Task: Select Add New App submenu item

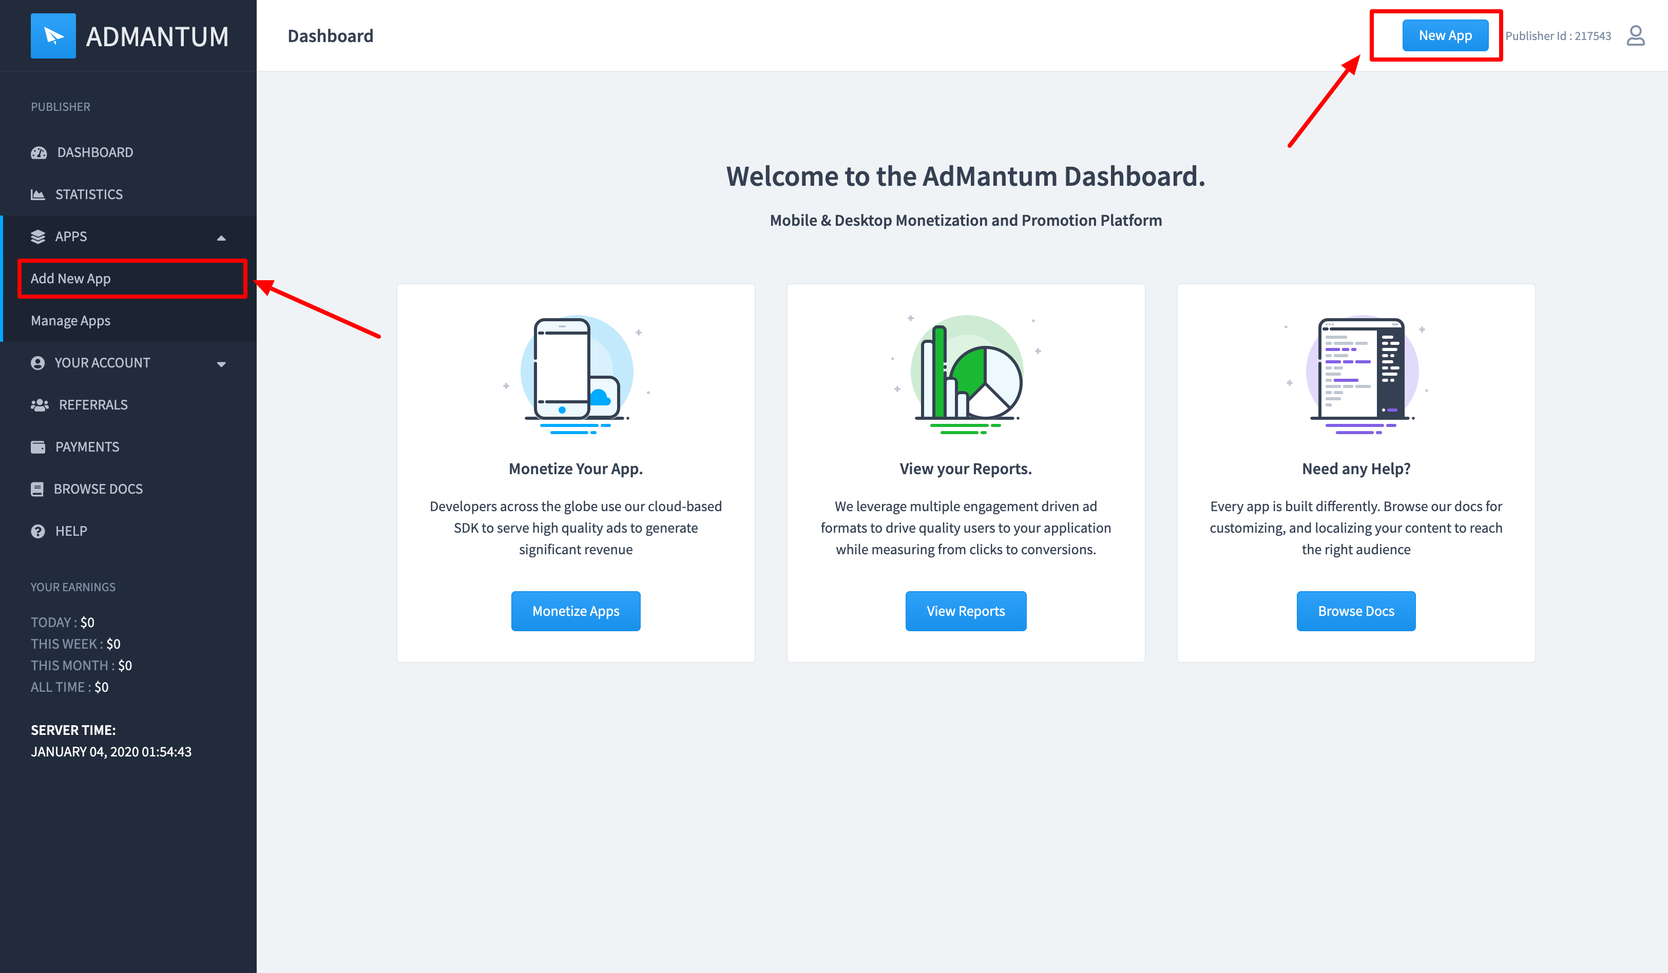Action: (70, 279)
